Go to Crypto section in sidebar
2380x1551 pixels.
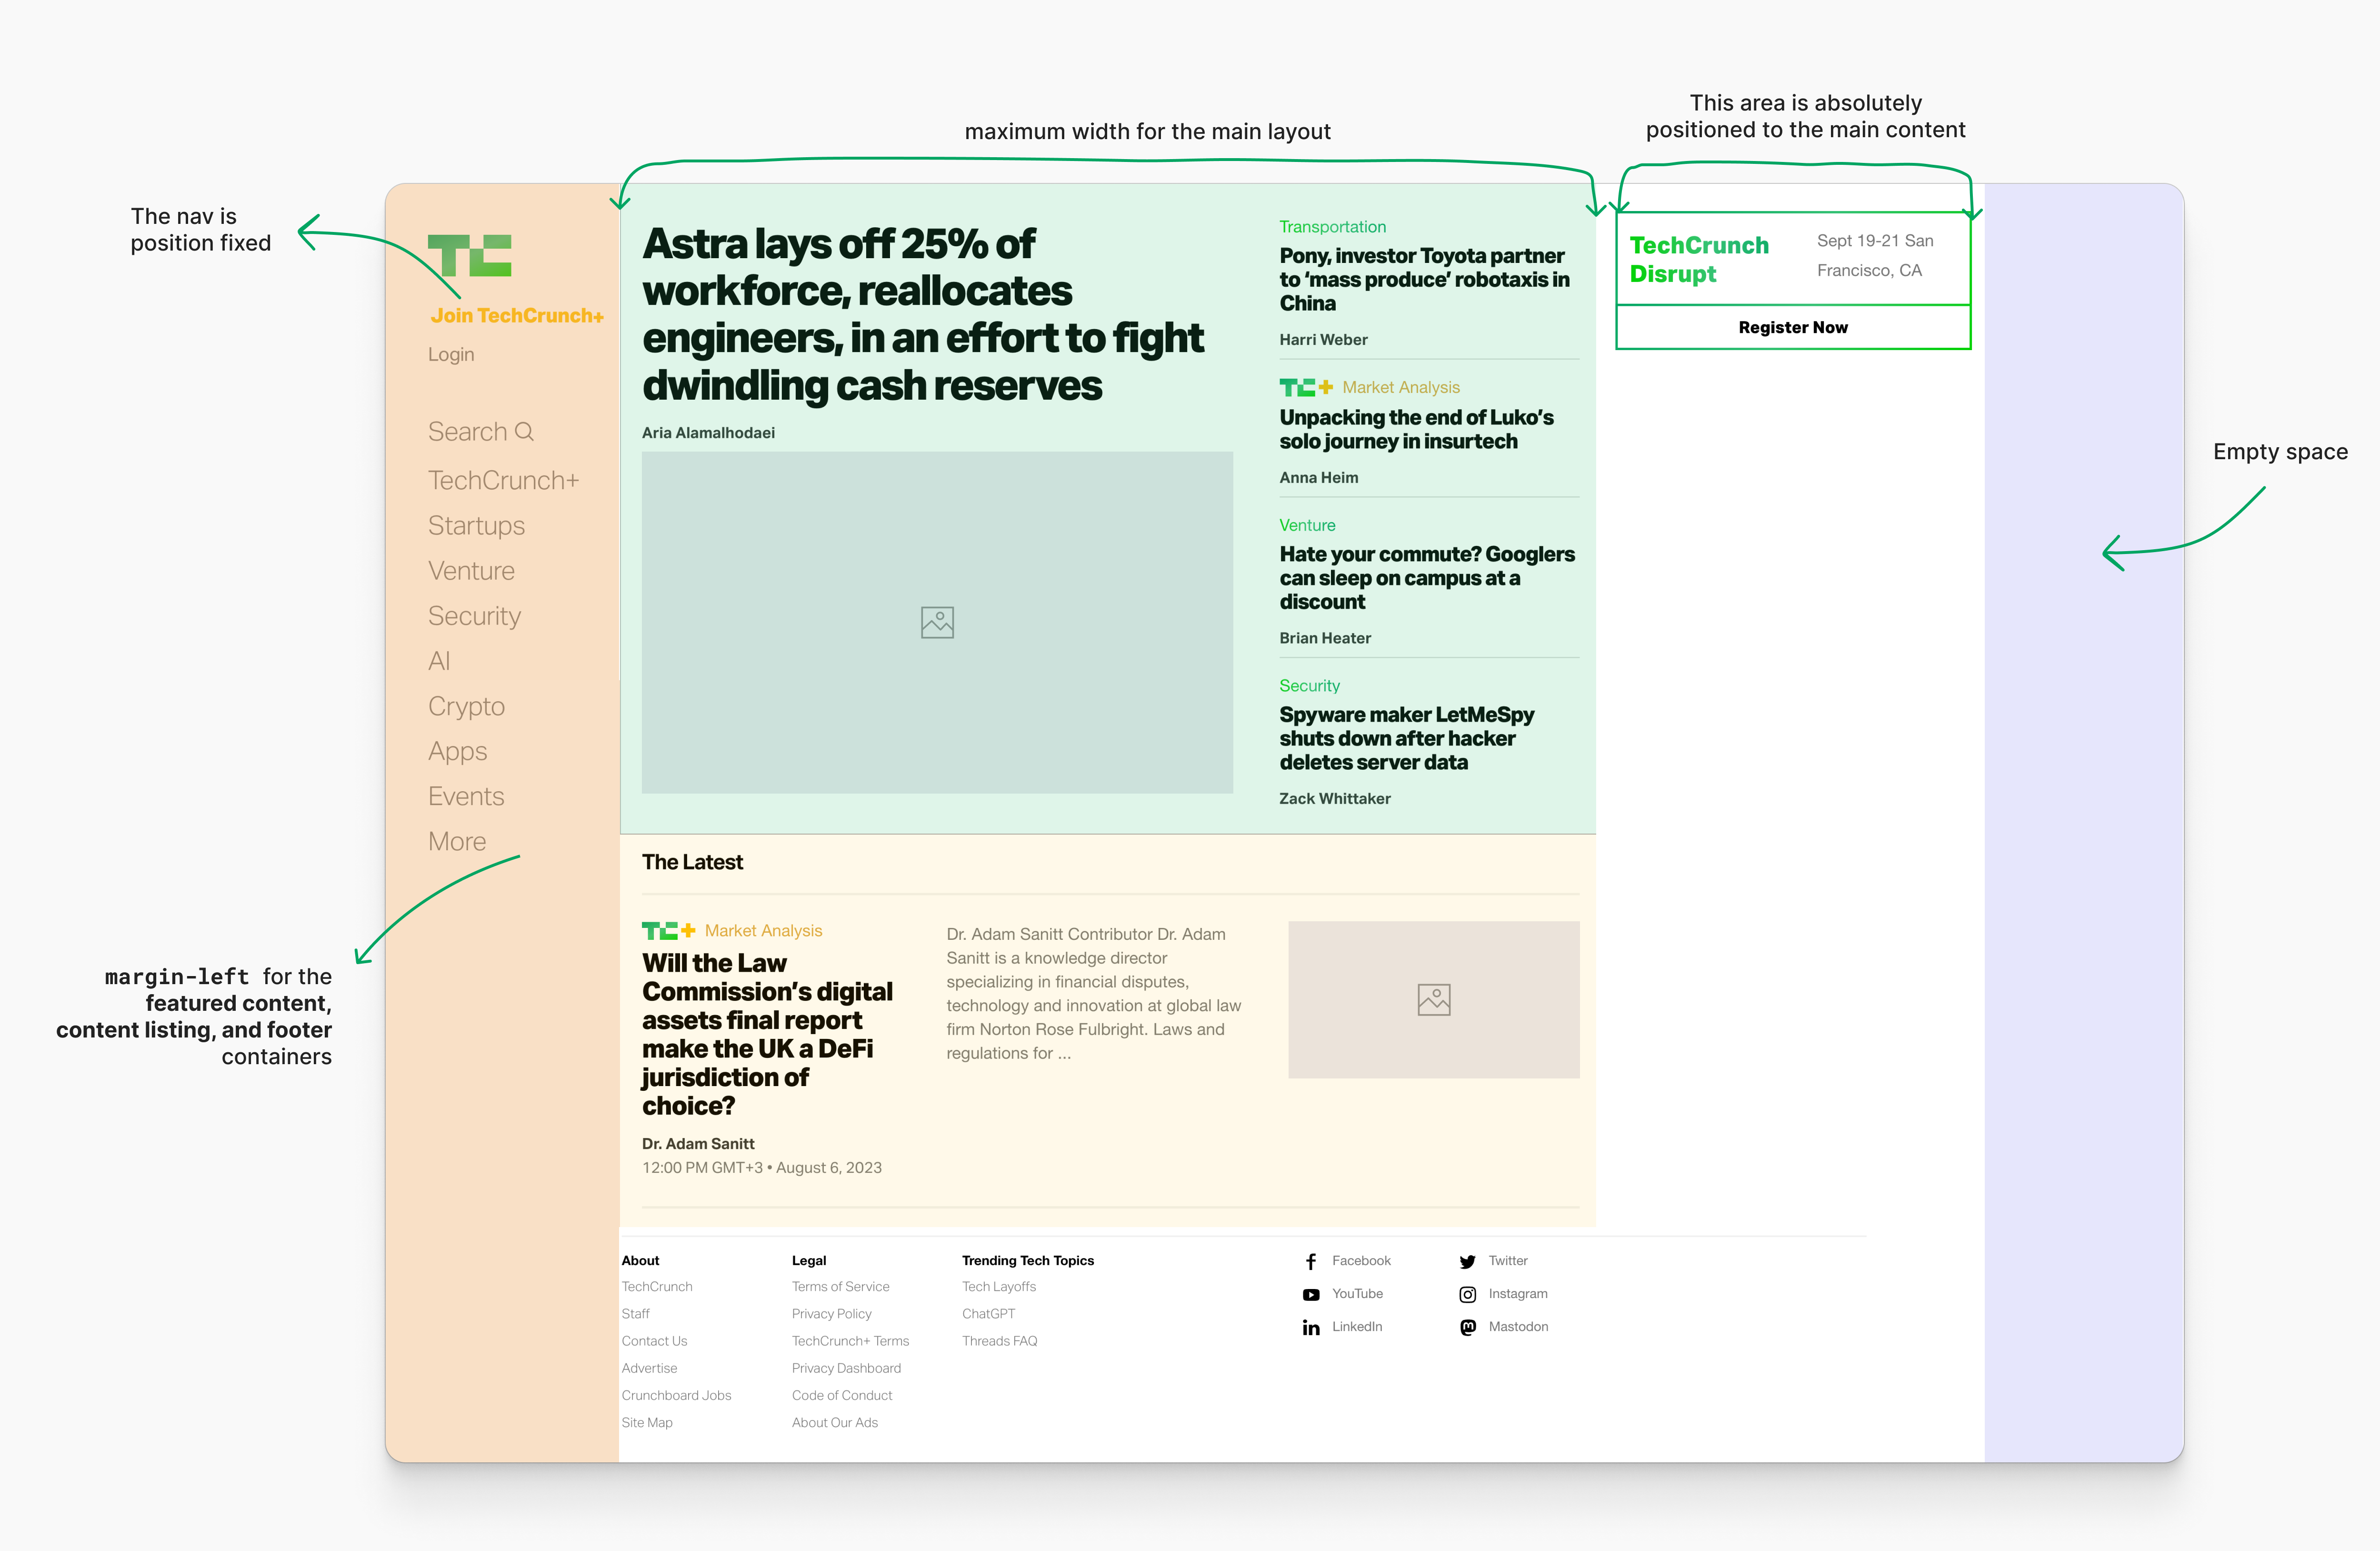(x=466, y=706)
